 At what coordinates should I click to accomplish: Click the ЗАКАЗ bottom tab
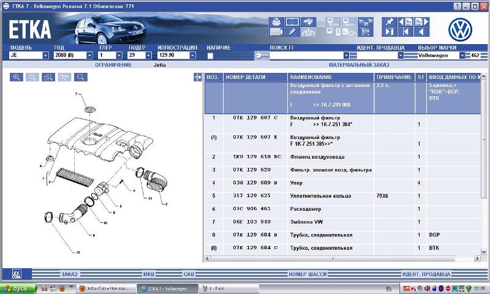tap(69, 274)
